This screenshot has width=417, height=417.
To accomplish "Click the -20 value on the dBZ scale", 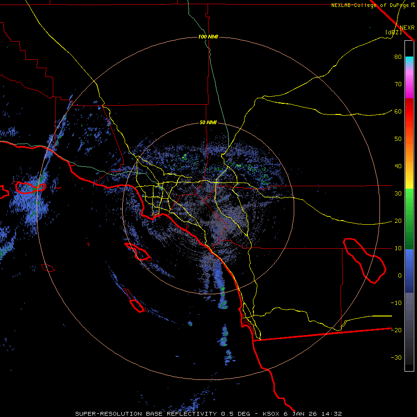I will tap(396, 330).
